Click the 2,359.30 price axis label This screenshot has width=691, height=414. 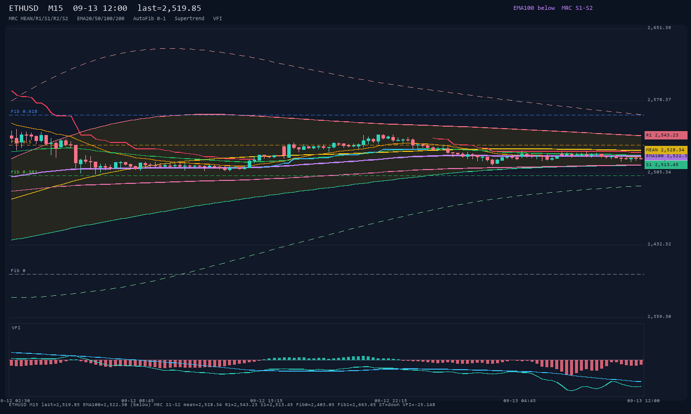[659, 316]
